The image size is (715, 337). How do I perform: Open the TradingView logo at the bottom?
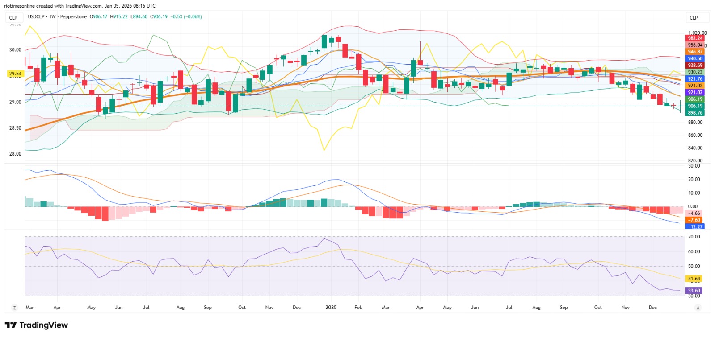36,325
